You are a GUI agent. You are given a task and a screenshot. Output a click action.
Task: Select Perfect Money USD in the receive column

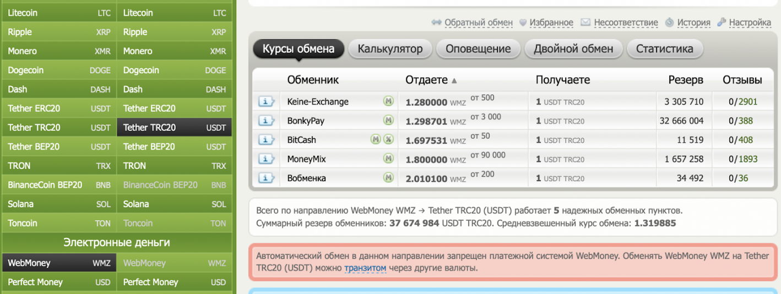(175, 282)
